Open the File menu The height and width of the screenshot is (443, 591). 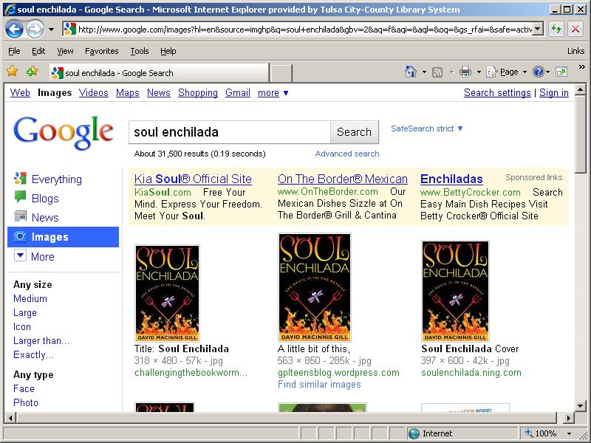point(14,51)
